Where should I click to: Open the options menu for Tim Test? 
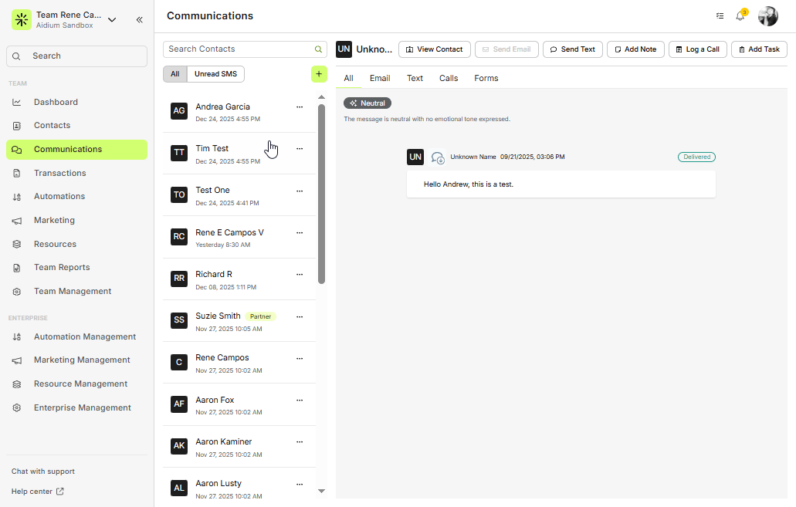coord(300,148)
